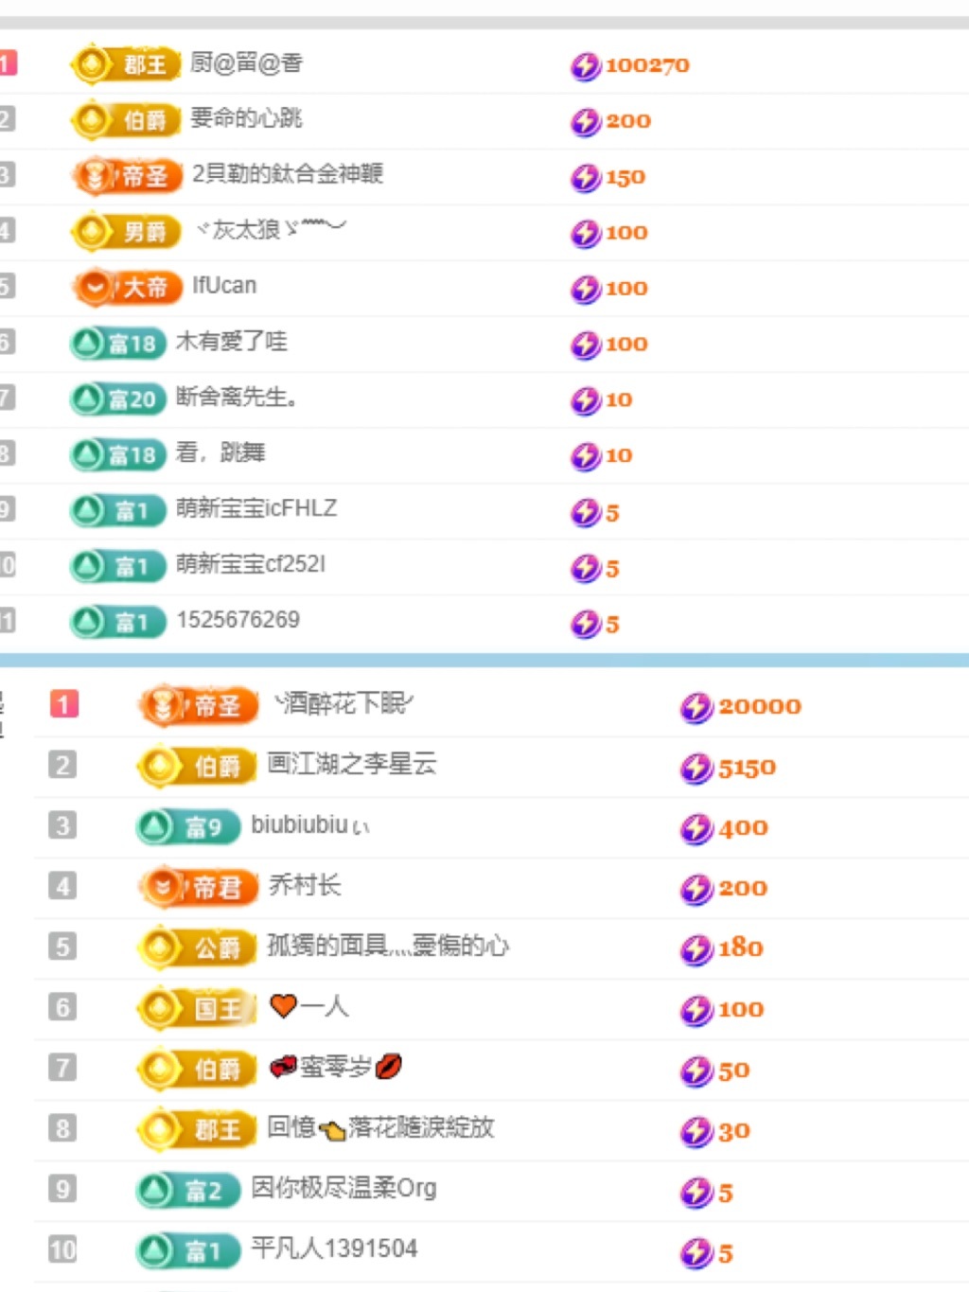The width and height of the screenshot is (969, 1292).
Task: Open the profile of 画江湖之李星云
Action: point(350,766)
